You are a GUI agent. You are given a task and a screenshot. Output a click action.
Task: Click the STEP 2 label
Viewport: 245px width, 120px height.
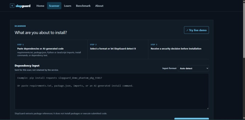click(x=93, y=45)
